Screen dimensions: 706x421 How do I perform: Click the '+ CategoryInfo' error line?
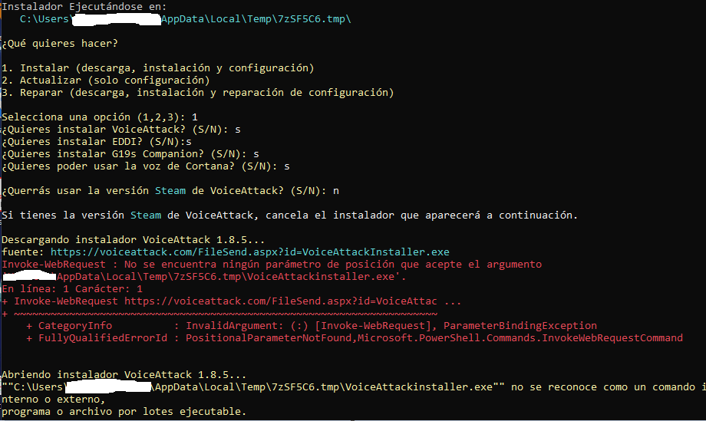pos(312,326)
